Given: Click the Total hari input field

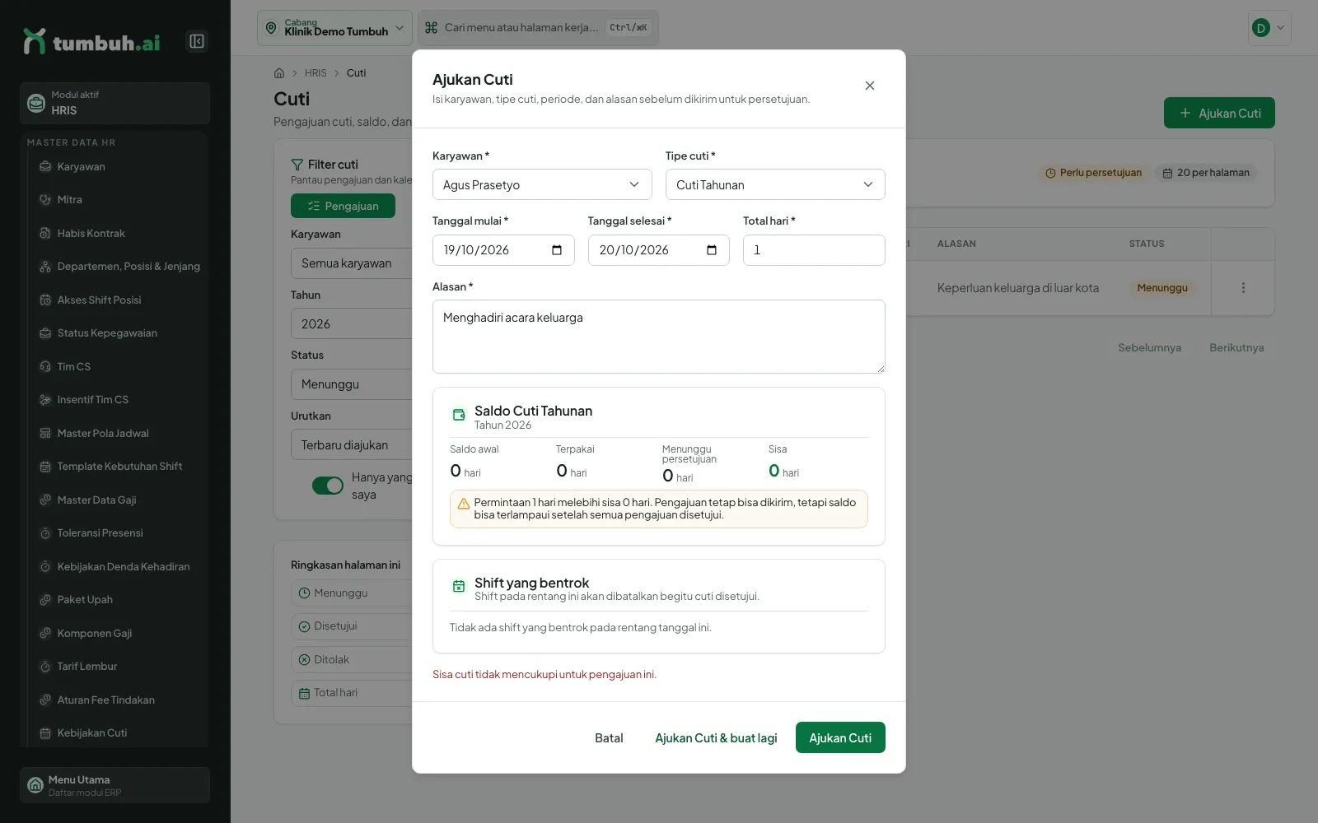Looking at the screenshot, I should click(x=814, y=250).
